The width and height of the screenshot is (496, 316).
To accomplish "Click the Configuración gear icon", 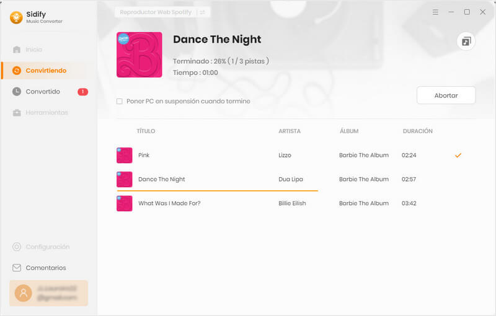I will pyautogui.click(x=17, y=247).
